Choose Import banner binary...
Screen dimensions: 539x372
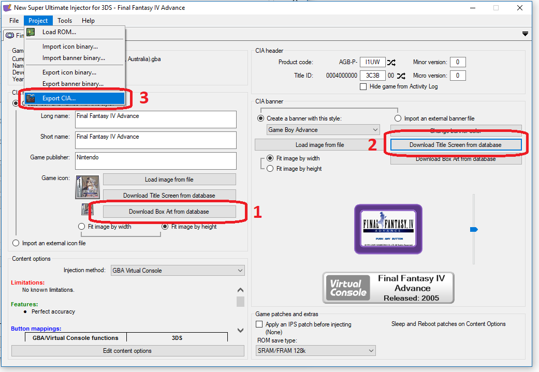(x=75, y=58)
